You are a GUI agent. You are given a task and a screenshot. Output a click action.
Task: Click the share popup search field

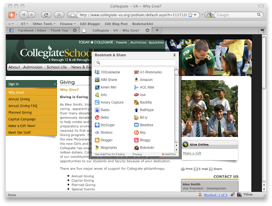click(135, 63)
